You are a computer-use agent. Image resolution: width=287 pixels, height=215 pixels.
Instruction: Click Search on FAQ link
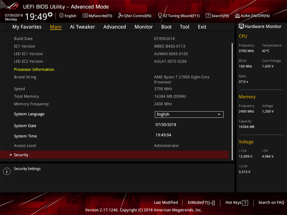click(x=271, y=203)
